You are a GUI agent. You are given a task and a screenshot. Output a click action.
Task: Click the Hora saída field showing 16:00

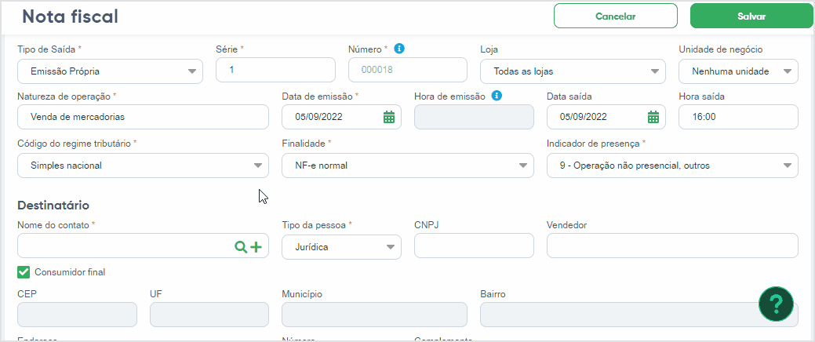[739, 117]
